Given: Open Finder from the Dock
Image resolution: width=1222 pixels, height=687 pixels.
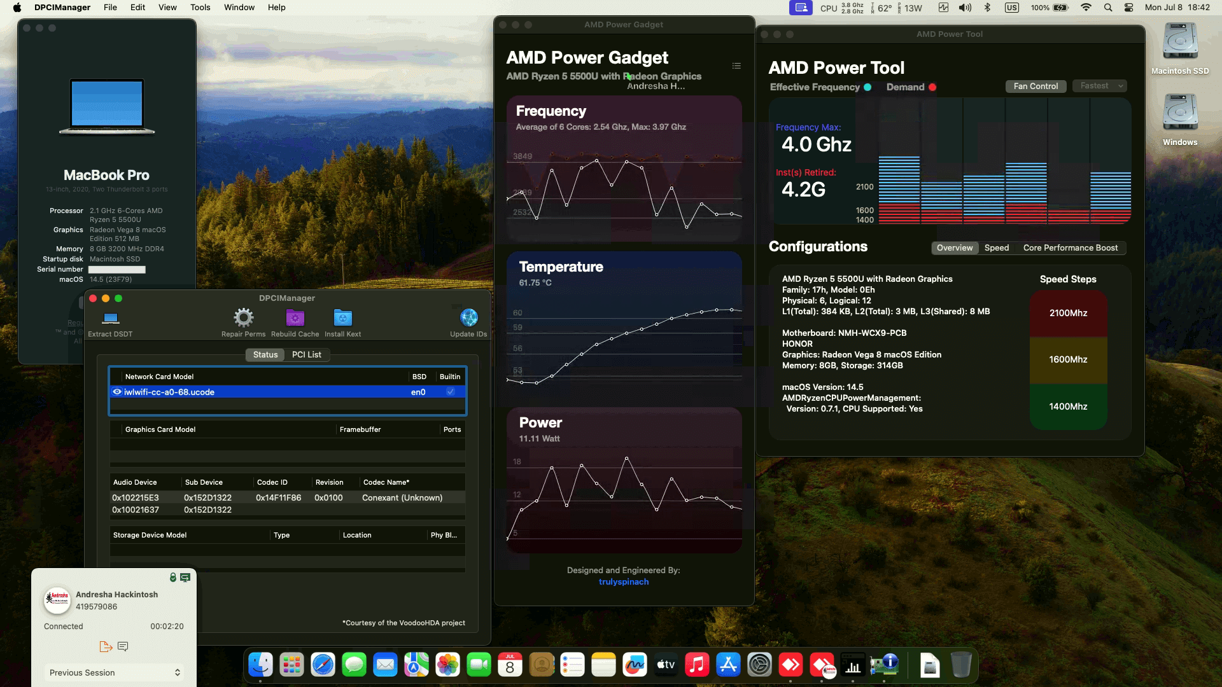Looking at the screenshot, I should 260,665.
